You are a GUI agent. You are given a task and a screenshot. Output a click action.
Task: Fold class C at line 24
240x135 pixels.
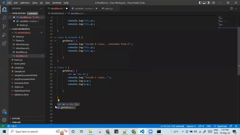[x=55, y=67]
